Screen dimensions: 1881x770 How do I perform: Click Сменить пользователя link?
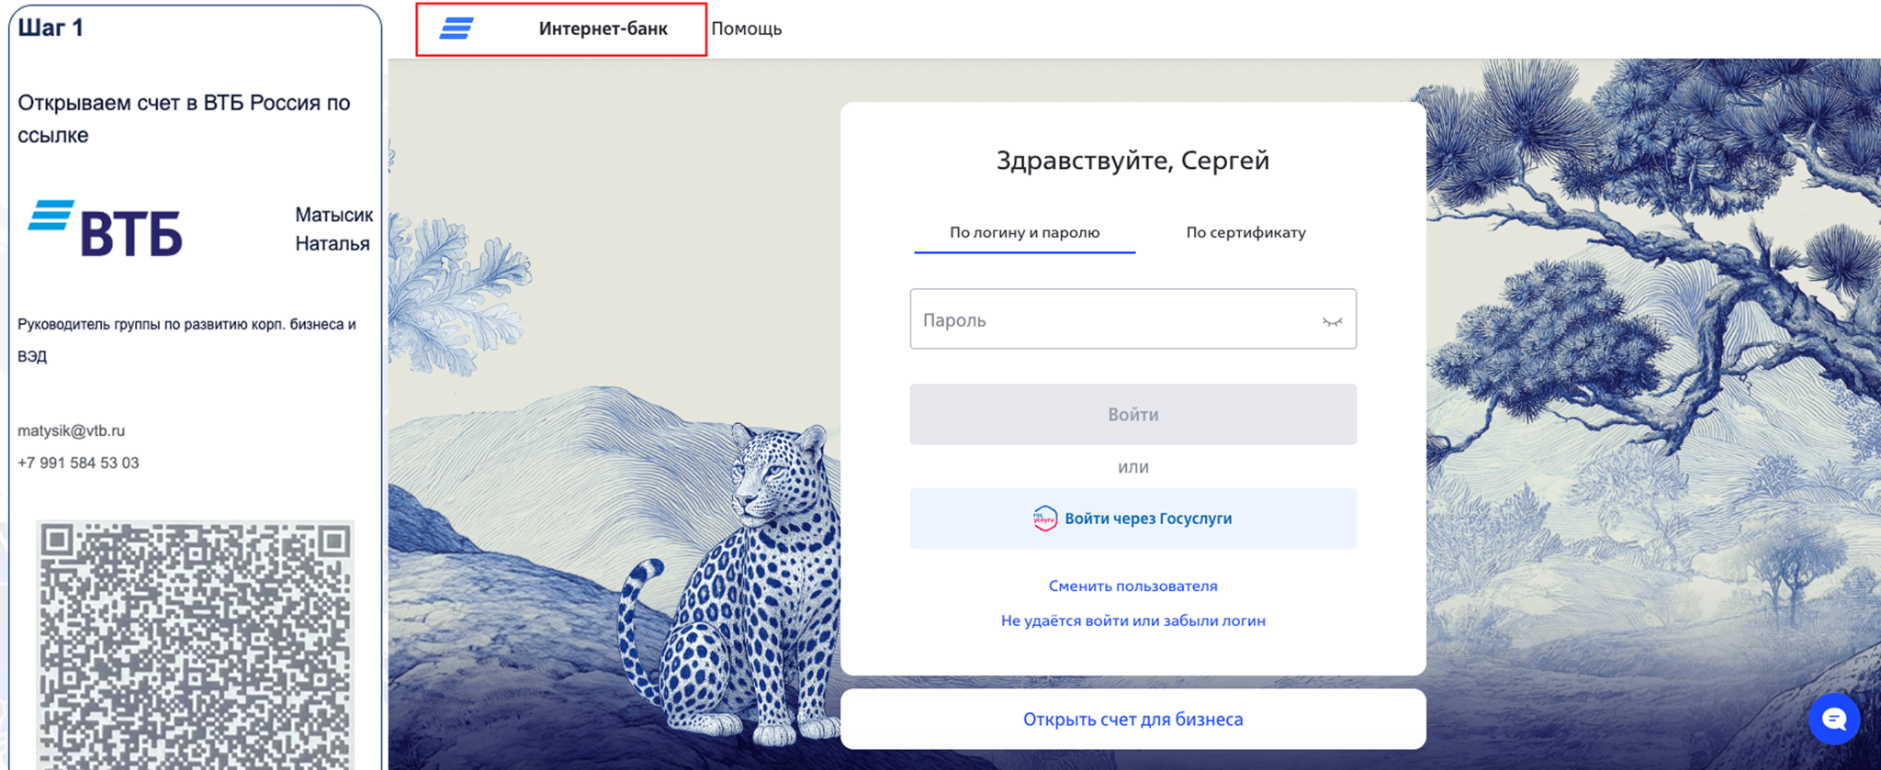point(1132,586)
